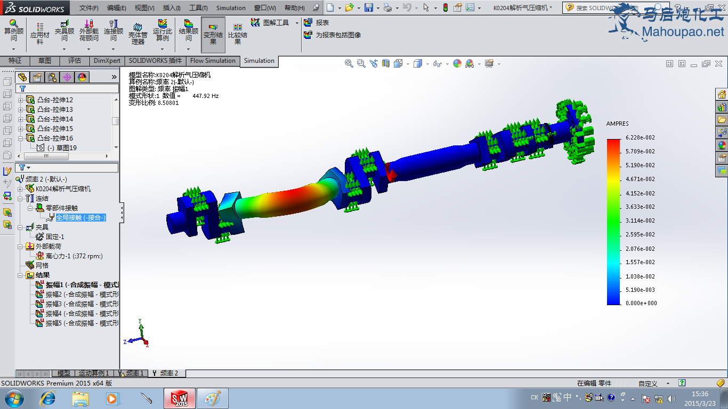Select the FeatureManager design tree tab icon

click(22, 77)
